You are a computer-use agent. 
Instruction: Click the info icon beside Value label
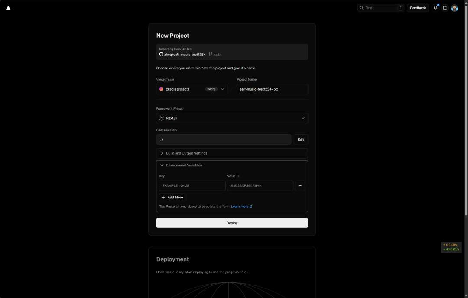[x=238, y=176]
